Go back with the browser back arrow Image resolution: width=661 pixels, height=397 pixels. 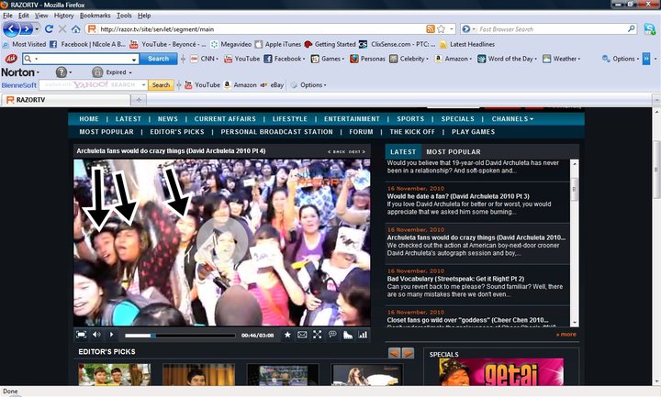point(10,29)
